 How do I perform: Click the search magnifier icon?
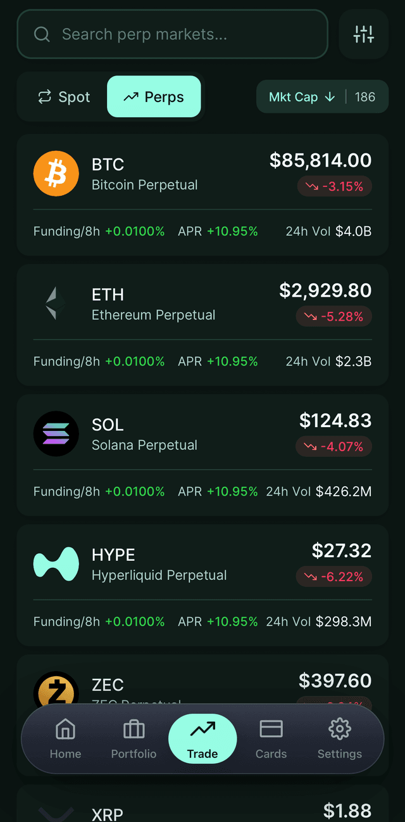pyautogui.click(x=41, y=34)
